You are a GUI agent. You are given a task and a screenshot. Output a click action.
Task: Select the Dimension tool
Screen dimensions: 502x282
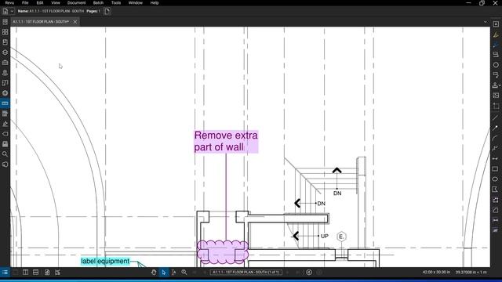coord(496,158)
